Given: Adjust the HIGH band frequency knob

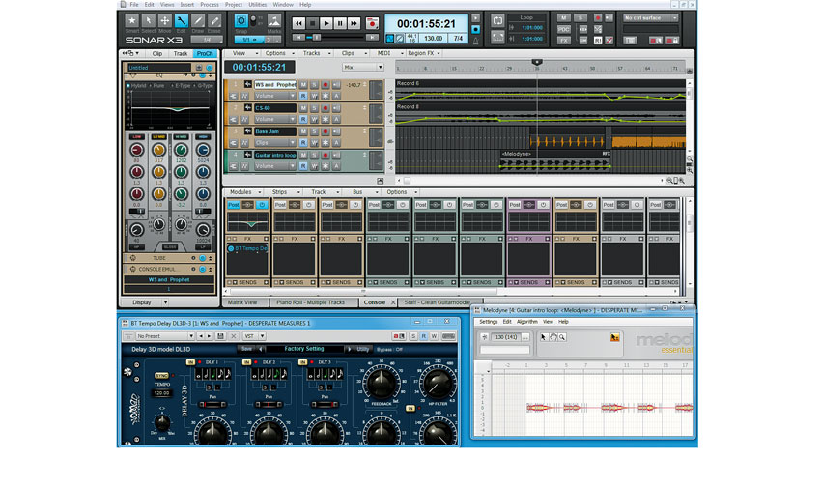Looking at the screenshot, I should [203, 151].
